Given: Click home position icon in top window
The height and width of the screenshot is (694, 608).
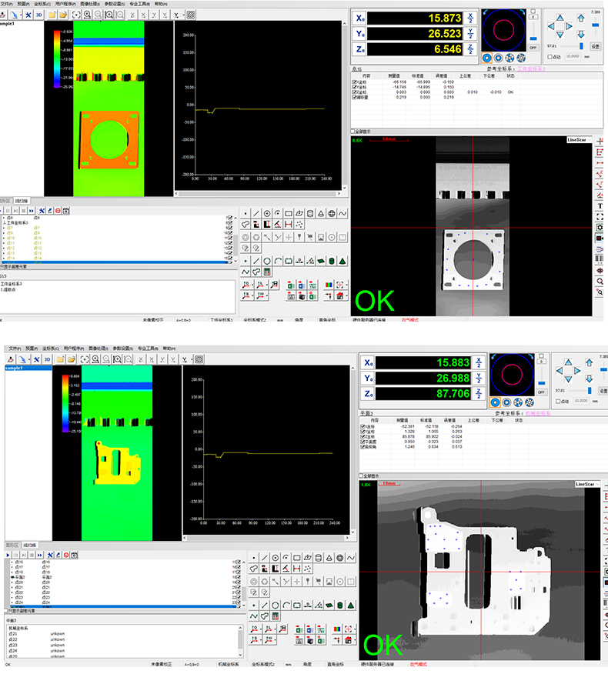Looking at the screenshot, I should tap(339, 295).
